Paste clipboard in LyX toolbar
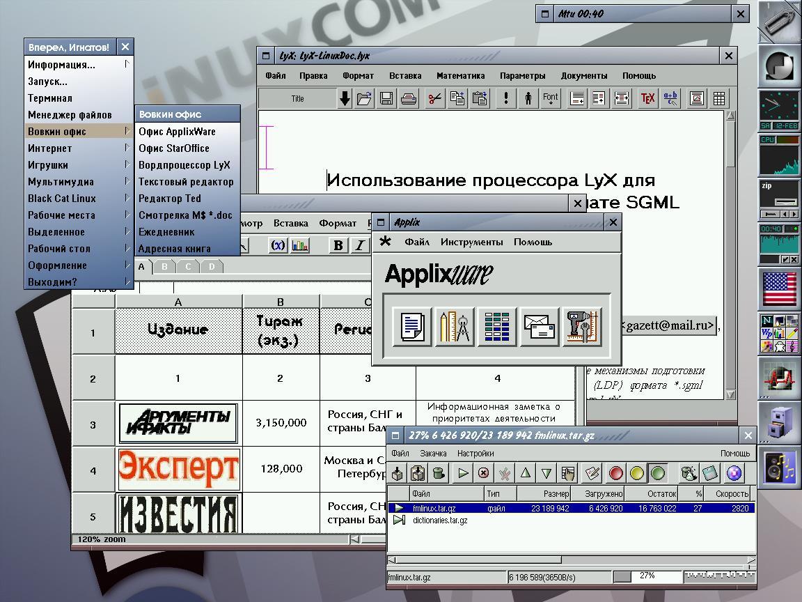802x602 pixels. coord(479,98)
